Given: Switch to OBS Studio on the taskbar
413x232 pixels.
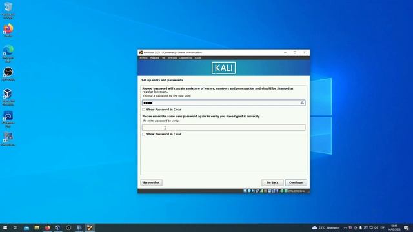Looking at the screenshot, I should (x=68, y=227).
